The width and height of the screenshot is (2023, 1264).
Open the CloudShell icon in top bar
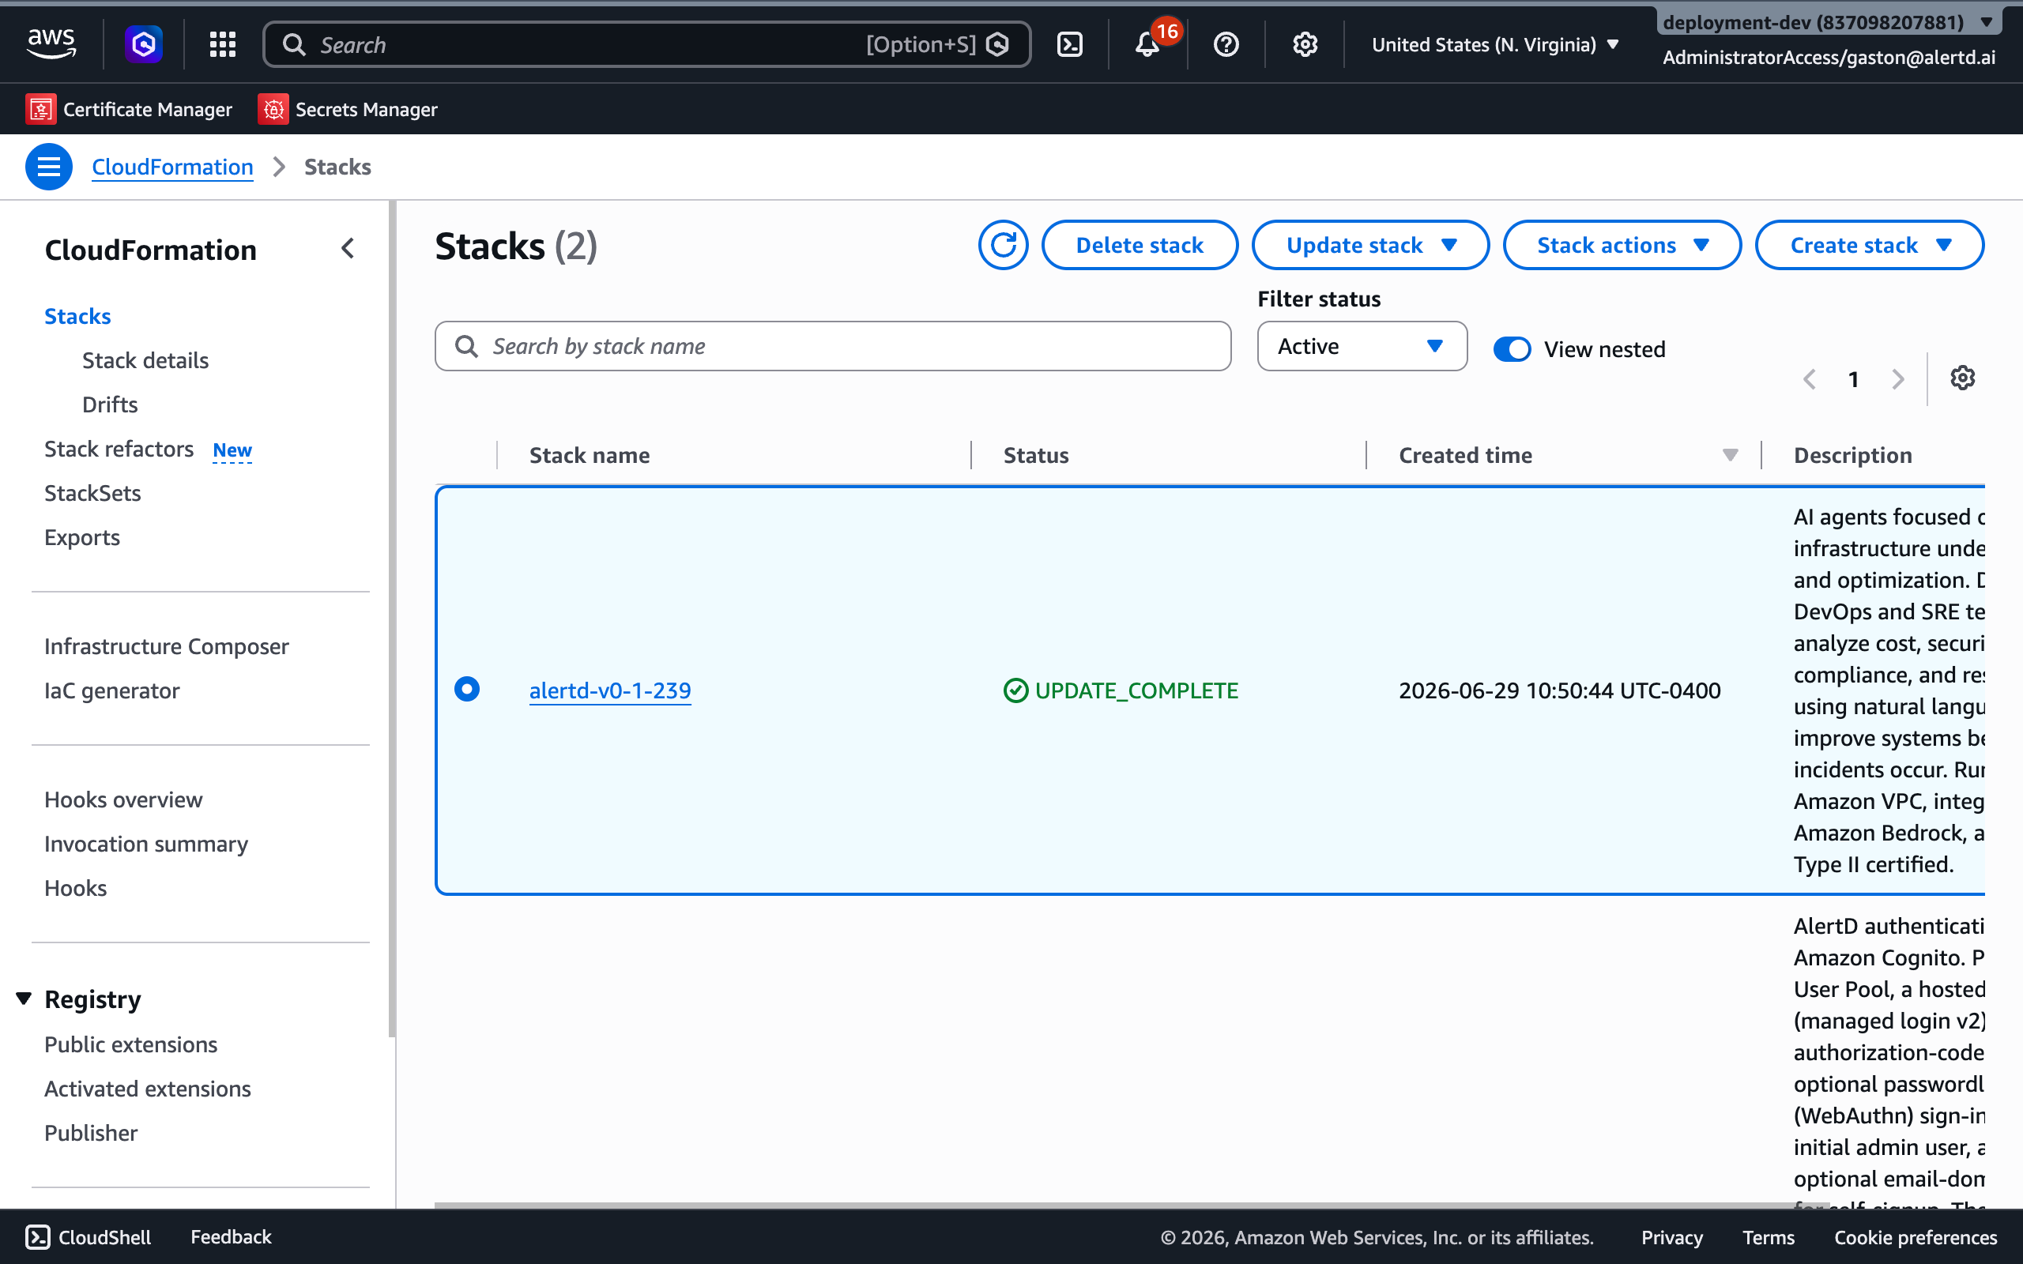pyautogui.click(x=1070, y=44)
